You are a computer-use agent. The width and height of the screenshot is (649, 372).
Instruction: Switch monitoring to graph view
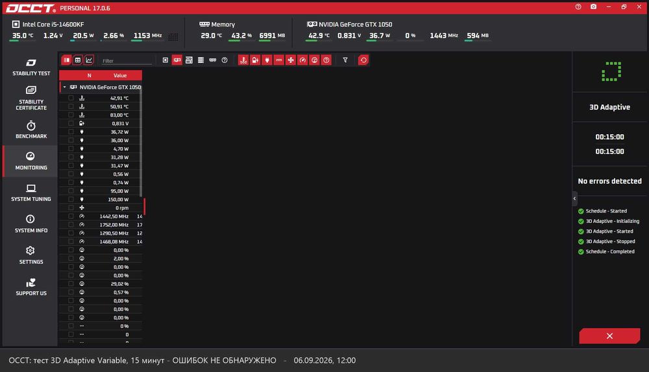pos(89,60)
